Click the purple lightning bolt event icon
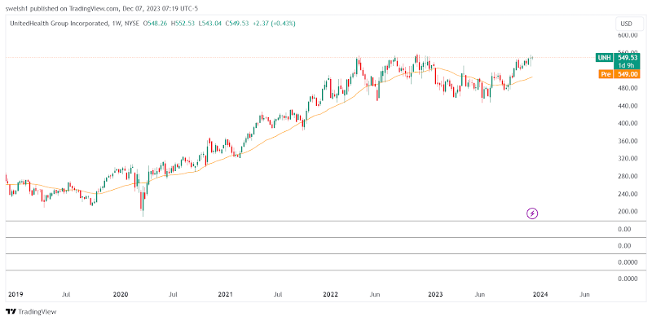Image resolution: width=652 pixels, height=321 pixels. click(532, 213)
